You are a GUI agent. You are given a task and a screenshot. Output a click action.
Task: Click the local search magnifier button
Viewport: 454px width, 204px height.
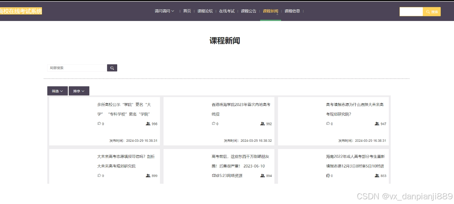pyautogui.click(x=112, y=68)
